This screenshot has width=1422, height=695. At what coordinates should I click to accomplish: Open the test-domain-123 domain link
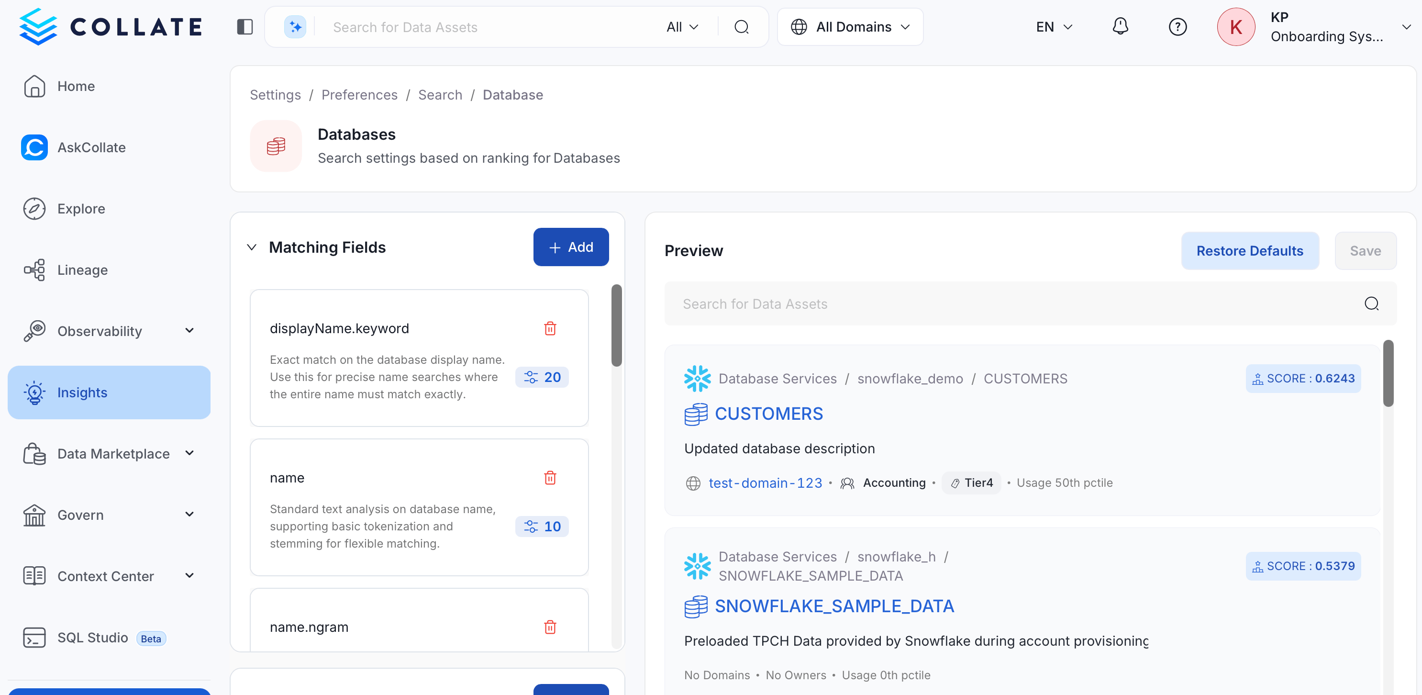pos(765,483)
